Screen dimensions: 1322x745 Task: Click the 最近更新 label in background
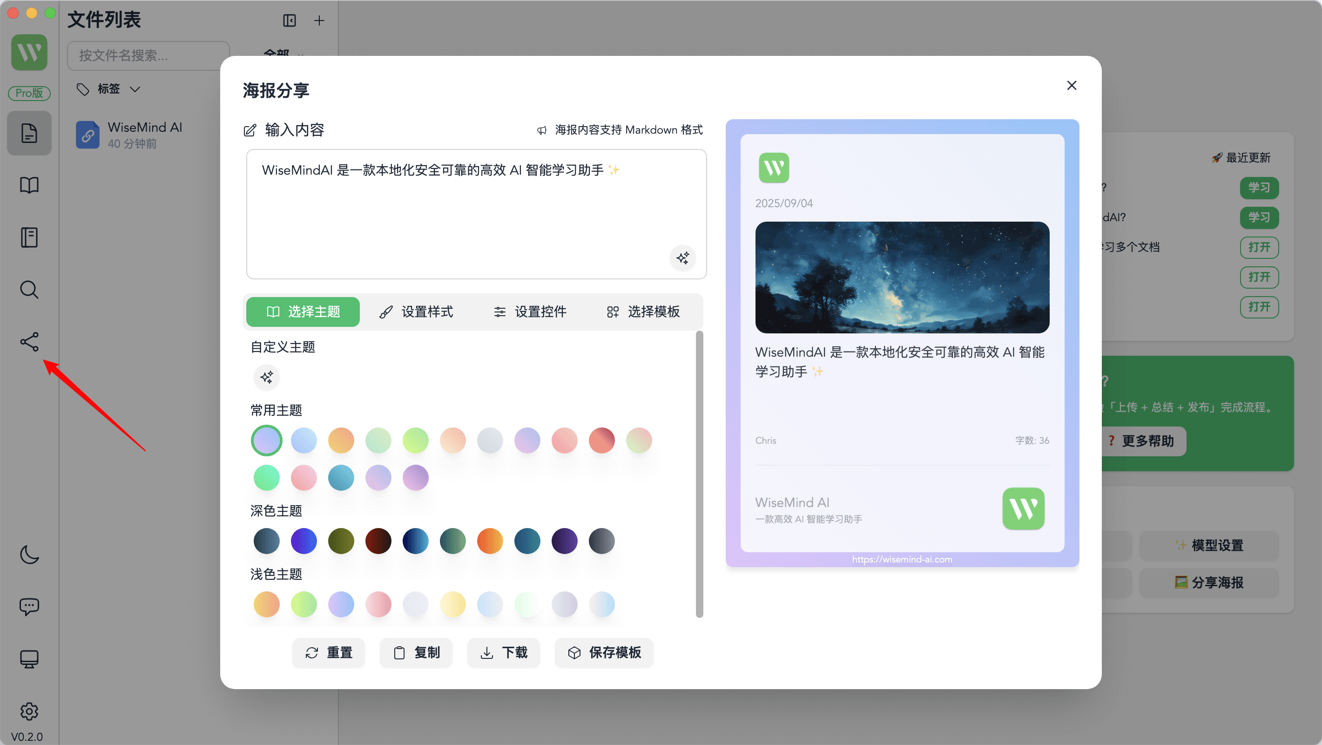tap(1241, 158)
